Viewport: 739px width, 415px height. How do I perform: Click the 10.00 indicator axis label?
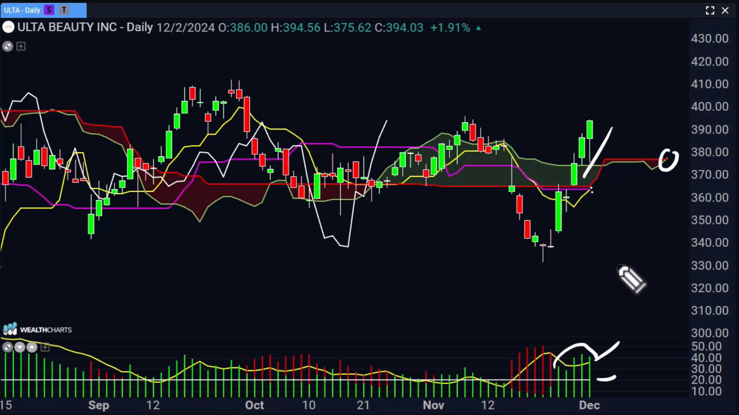tap(706, 392)
